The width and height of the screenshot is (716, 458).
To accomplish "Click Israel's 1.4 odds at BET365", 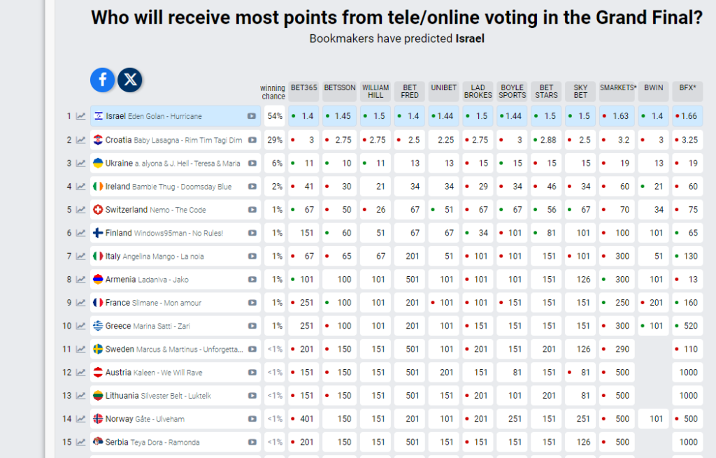I will [305, 117].
